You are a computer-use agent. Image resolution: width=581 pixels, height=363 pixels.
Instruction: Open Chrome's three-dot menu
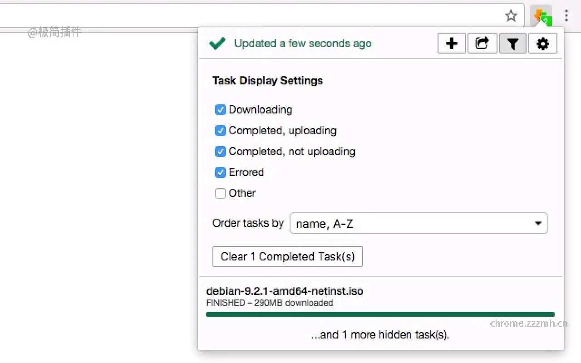[566, 16]
